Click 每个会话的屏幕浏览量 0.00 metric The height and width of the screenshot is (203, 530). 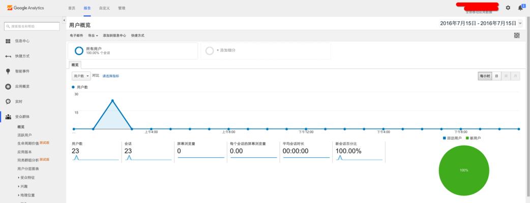(x=253, y=151)
